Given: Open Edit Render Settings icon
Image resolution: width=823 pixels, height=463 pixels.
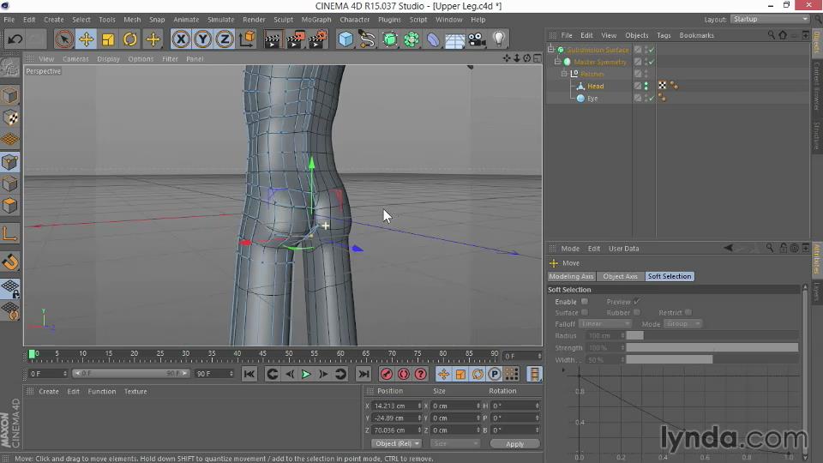Looking at the screenshot, I should [x=318, y=39].
